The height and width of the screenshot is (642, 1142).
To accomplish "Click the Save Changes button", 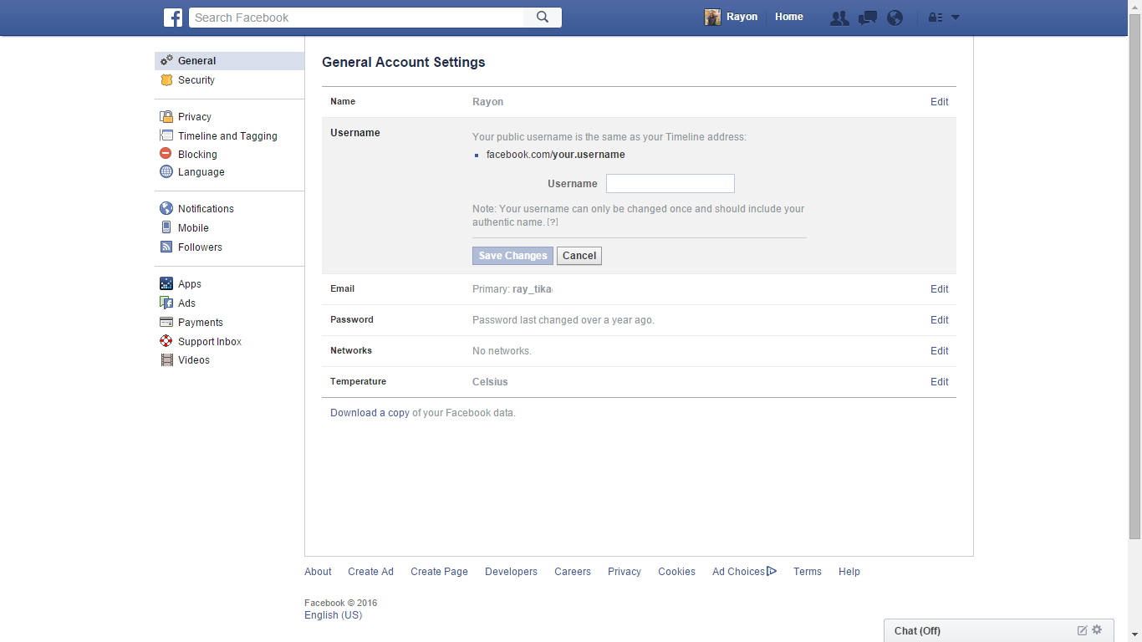I will (512, 256).
